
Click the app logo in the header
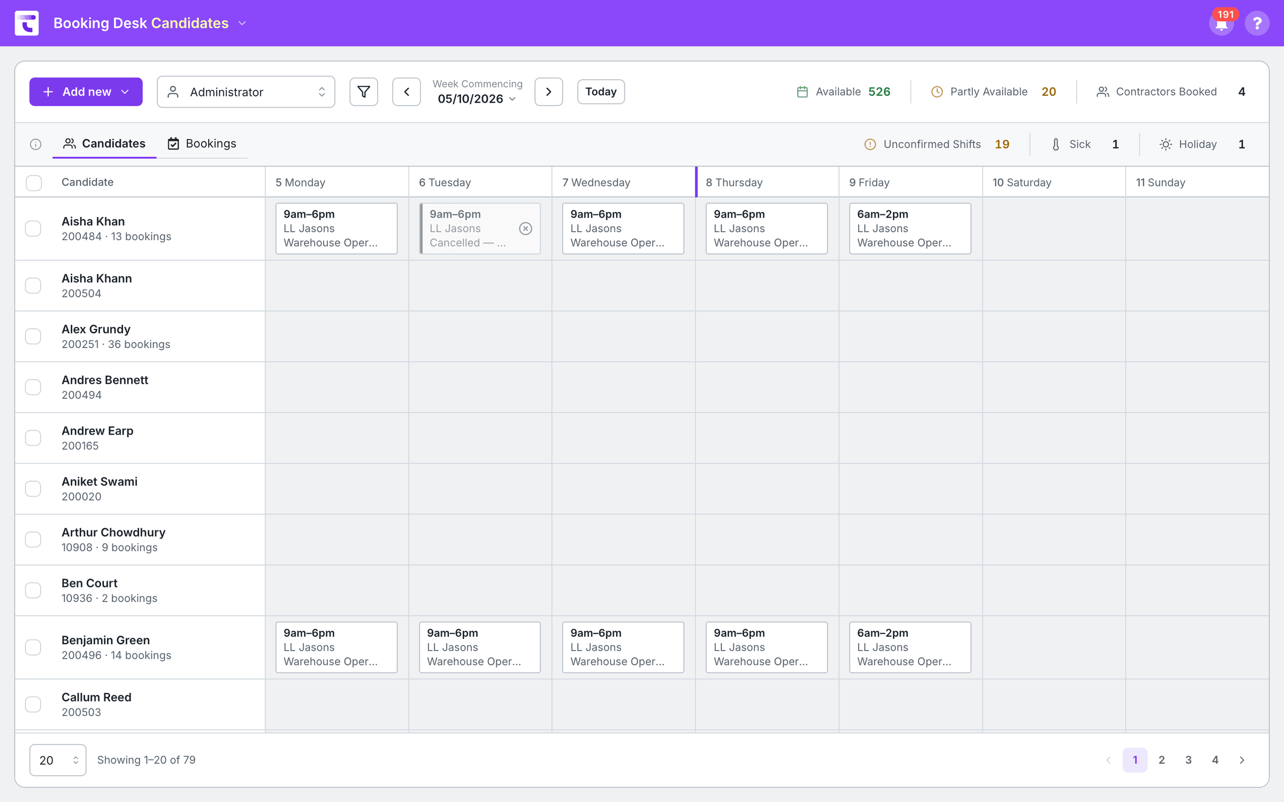coord(27,23)
